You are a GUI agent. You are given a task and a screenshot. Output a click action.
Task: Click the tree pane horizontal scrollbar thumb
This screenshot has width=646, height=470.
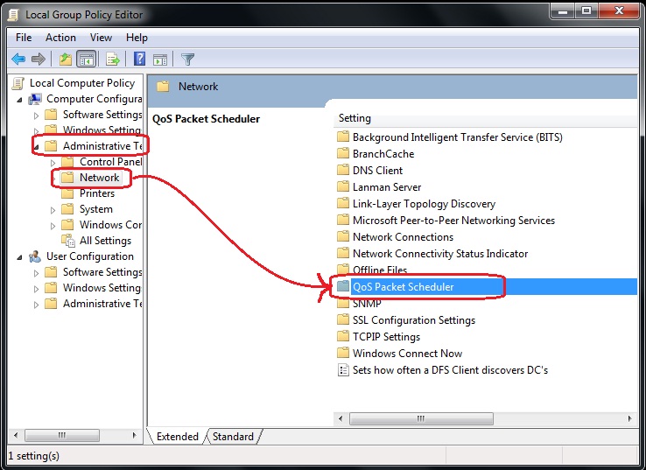point(62,435)
